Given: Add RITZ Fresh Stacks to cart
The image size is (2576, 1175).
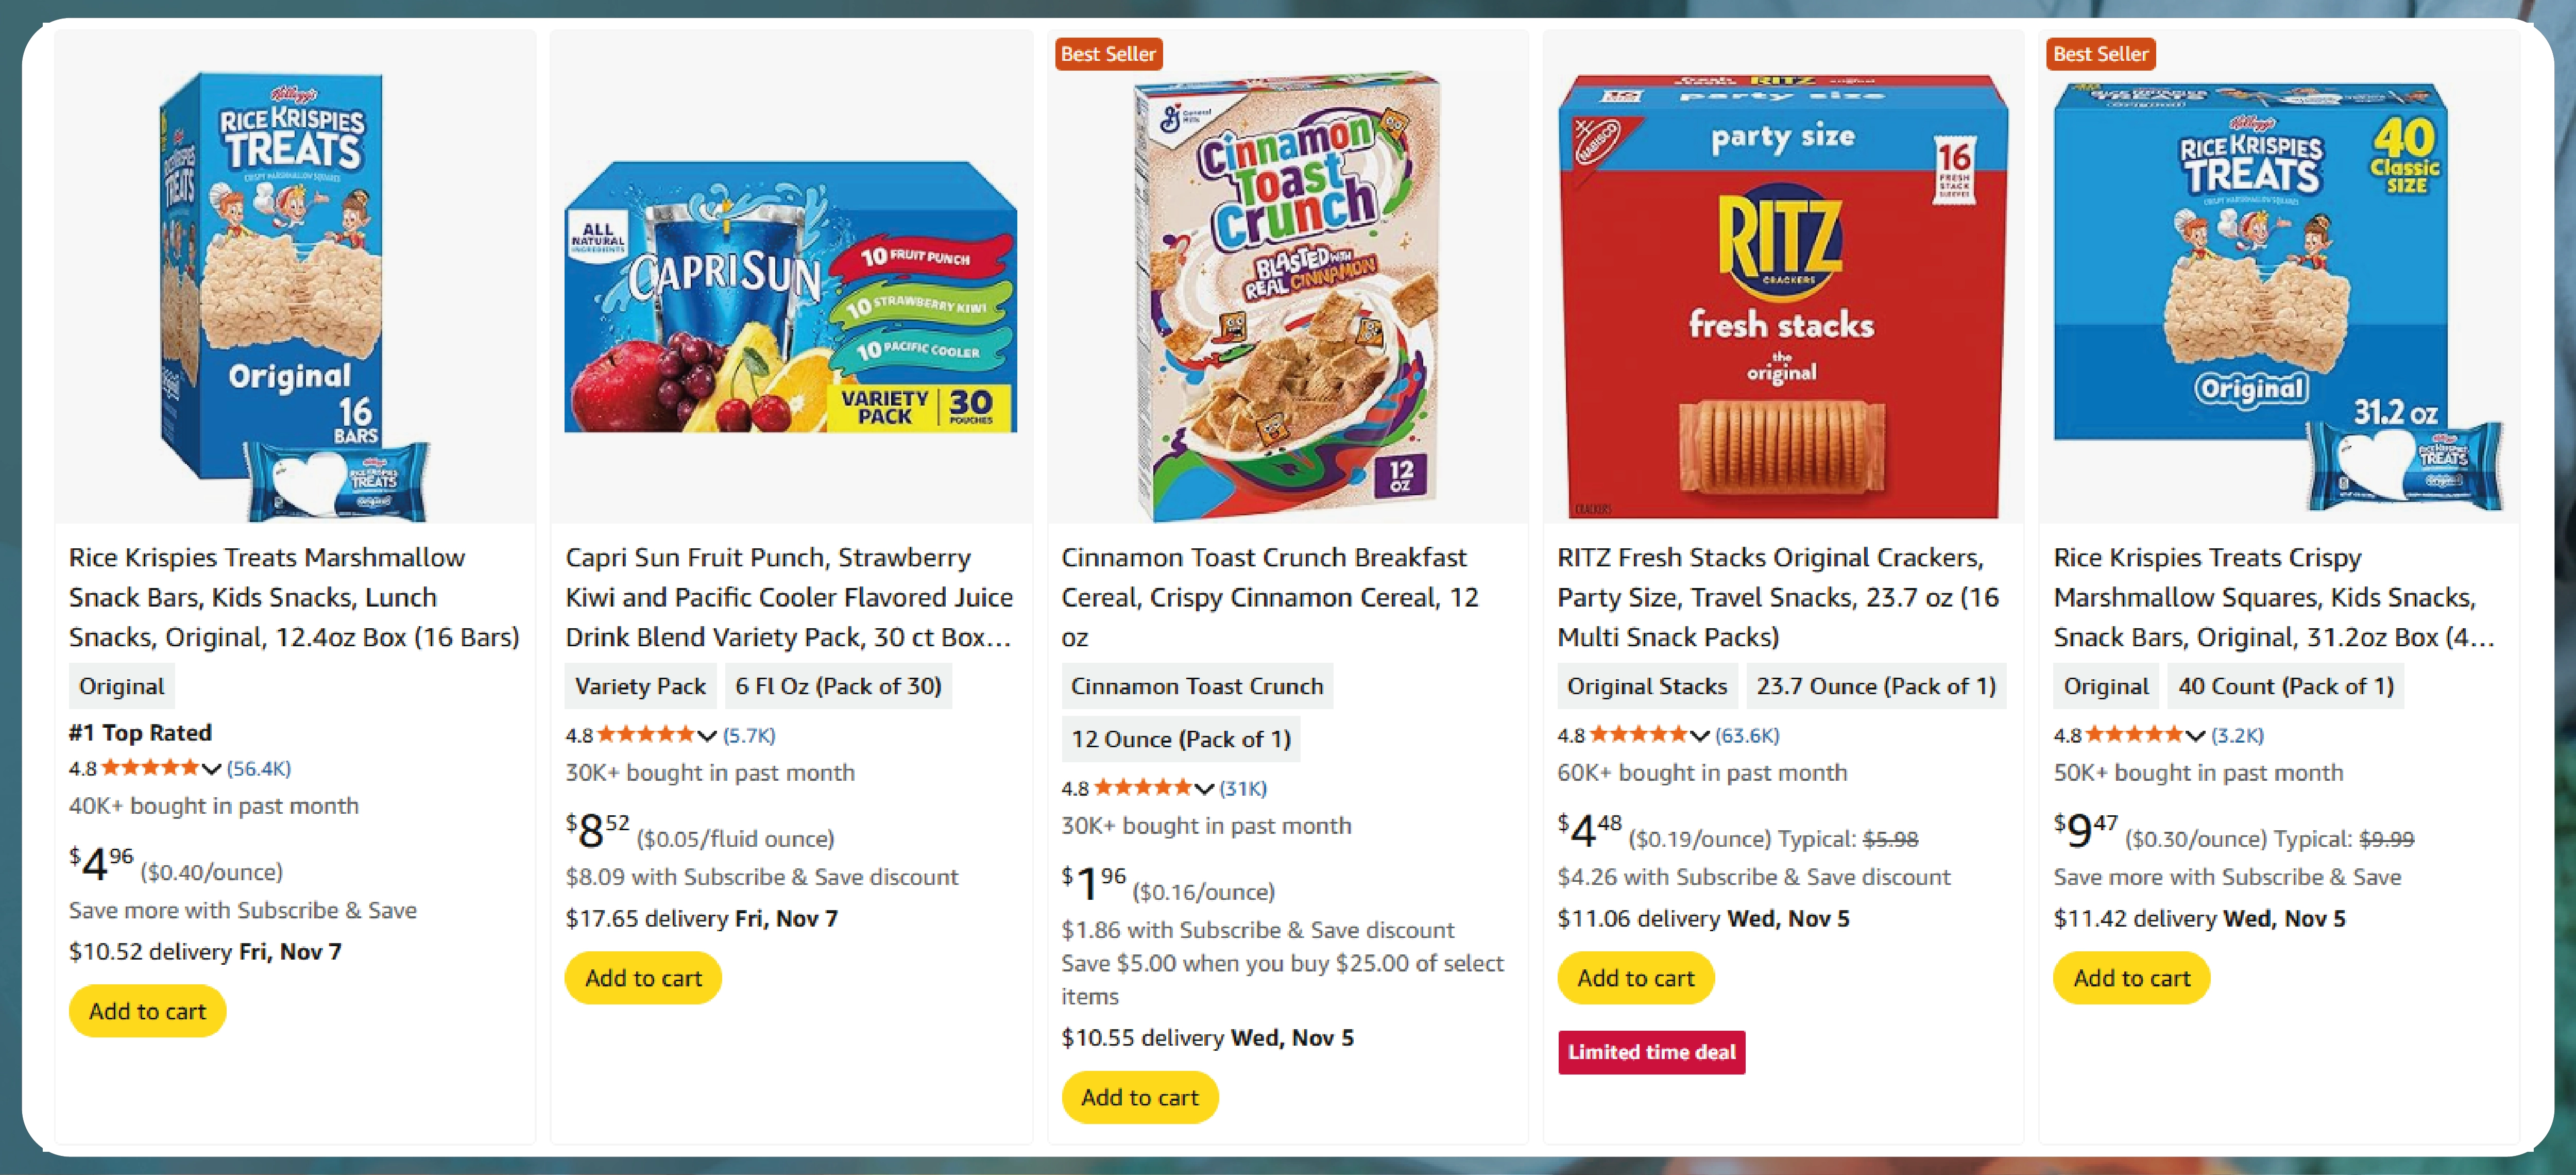Looking at the screenshot, I should click(x=1635, y=978).
